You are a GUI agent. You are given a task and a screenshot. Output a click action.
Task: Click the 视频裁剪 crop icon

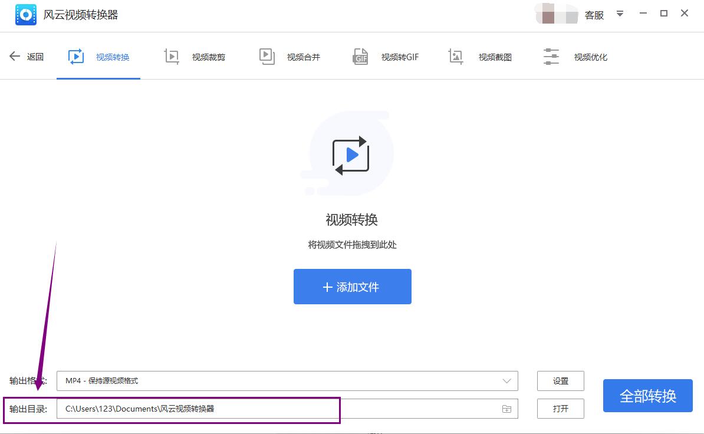tap(172, 57)
